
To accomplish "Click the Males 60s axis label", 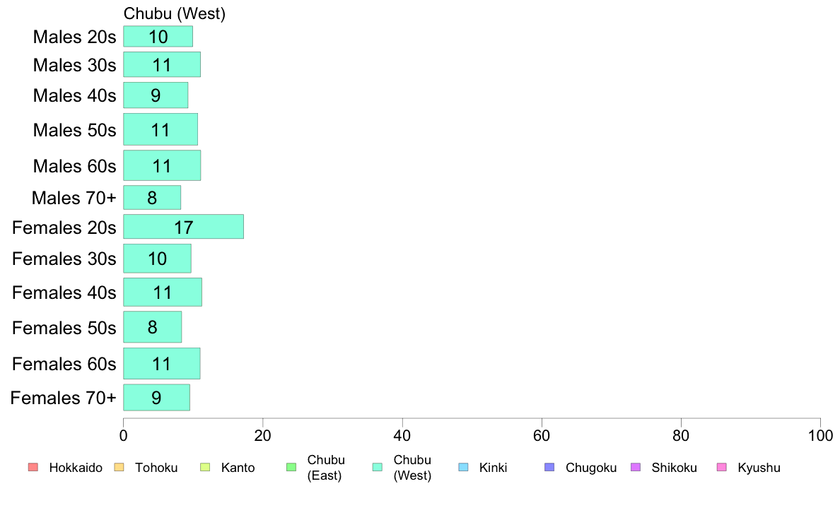I will (74, 166).
